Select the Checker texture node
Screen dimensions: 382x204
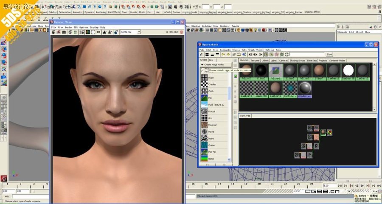coord(212,84)
